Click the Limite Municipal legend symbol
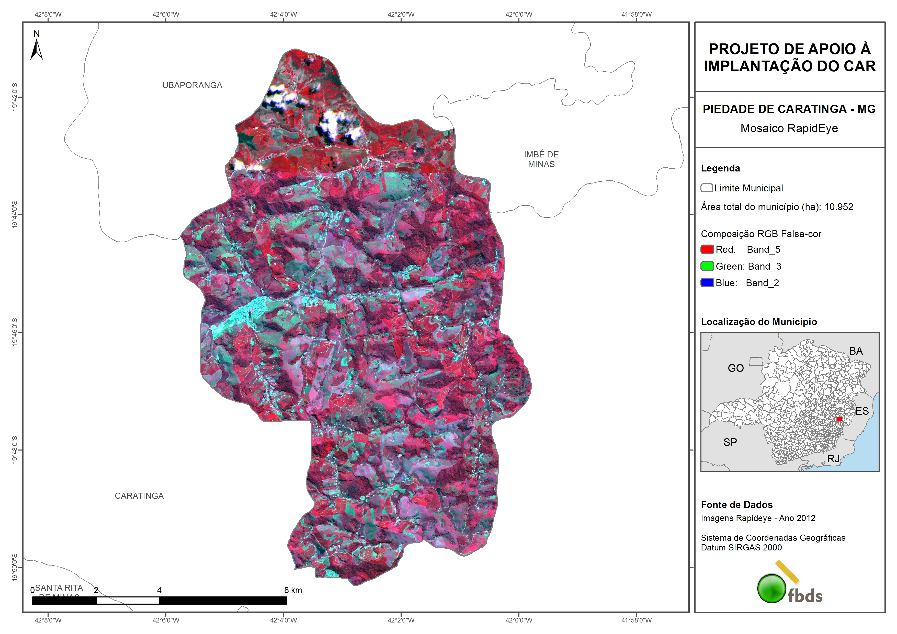897x634 pixels. [706, 188]
